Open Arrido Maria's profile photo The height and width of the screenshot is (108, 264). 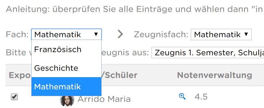(x=67, y=100)
